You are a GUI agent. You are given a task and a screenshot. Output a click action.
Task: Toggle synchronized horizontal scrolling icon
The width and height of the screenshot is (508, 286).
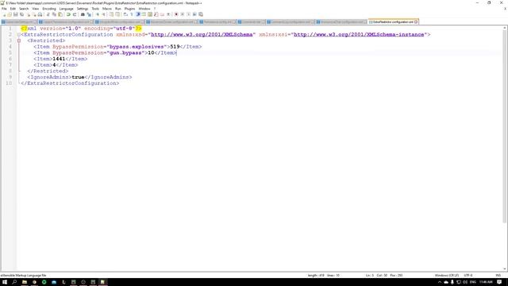117,14
